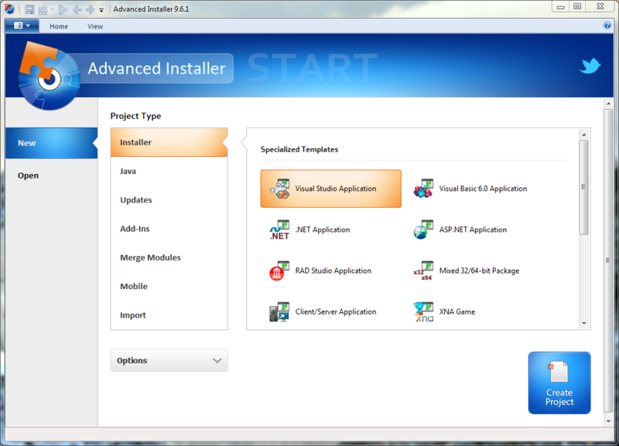This screenshot has width=619, height=446.
Task: Select the .NET Application label
Action: coord(323,230)
